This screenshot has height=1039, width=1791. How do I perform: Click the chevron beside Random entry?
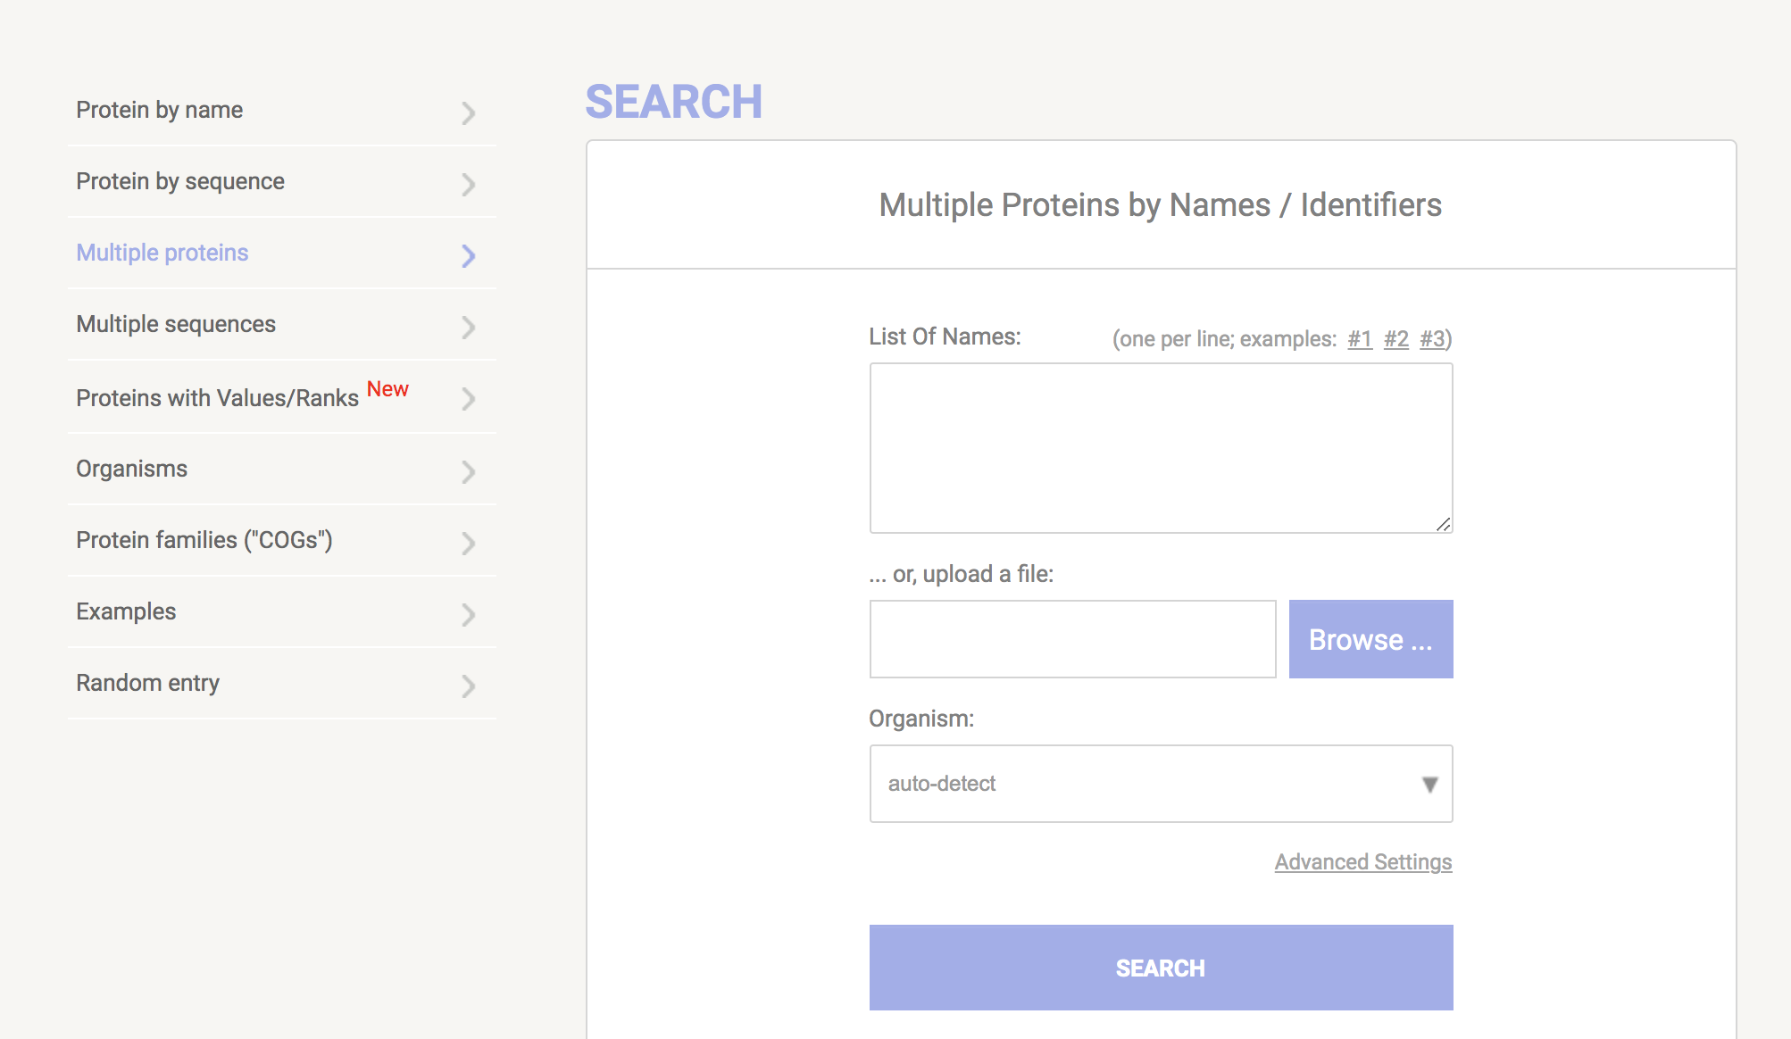click(x=468, y=686)
